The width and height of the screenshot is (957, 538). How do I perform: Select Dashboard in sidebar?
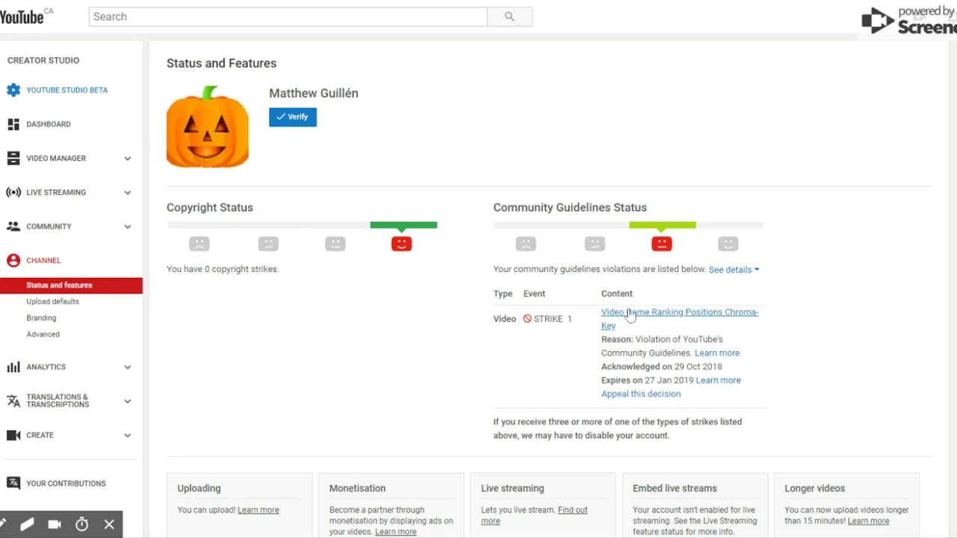click(49, 124)
